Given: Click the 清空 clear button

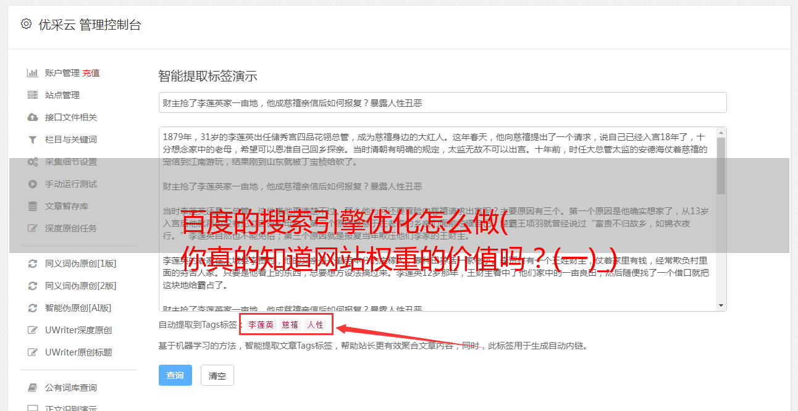Looking at the screenshot, I should (x=217, y=375).
